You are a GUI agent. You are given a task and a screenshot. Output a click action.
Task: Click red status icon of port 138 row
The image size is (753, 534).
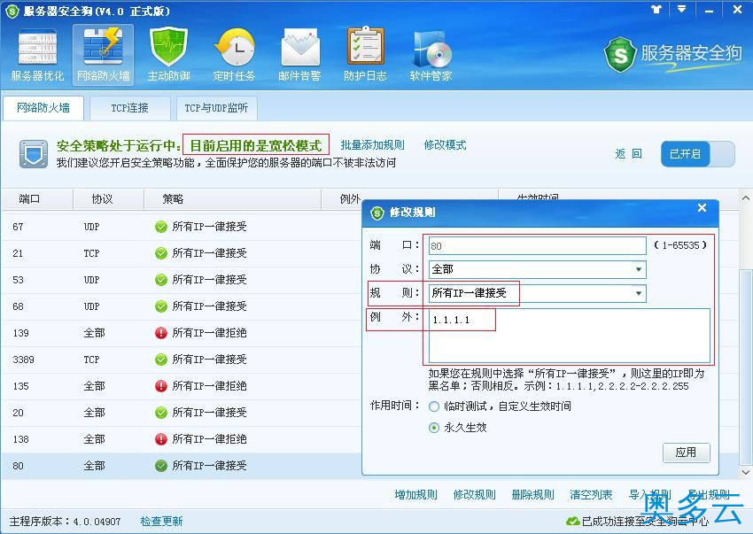[161, 439]
